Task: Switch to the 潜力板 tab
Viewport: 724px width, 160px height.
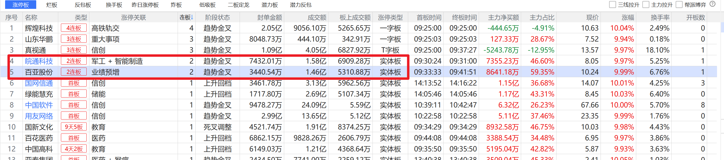Action: click(270, 5)
